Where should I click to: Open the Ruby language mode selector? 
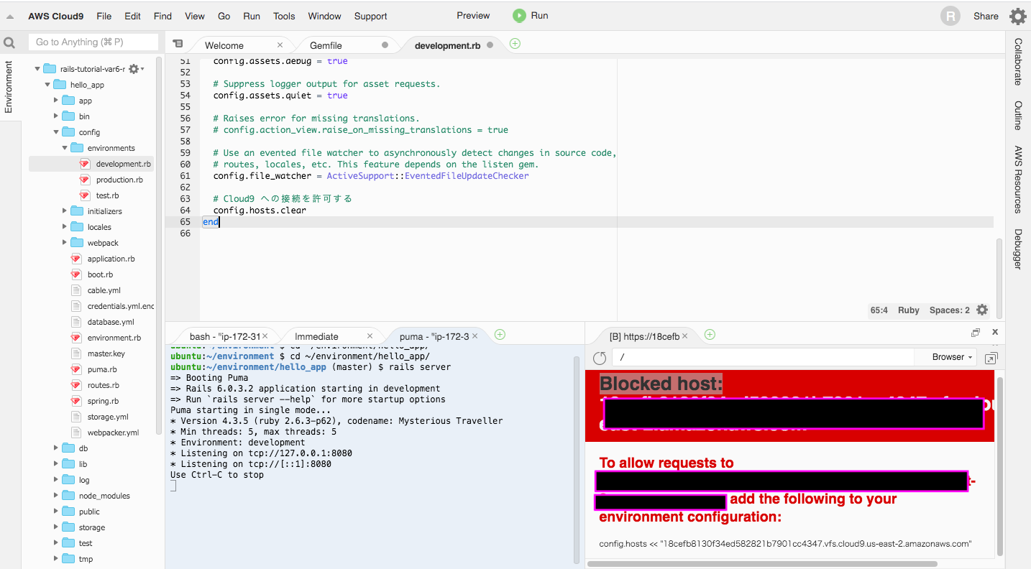pos(909,310)
